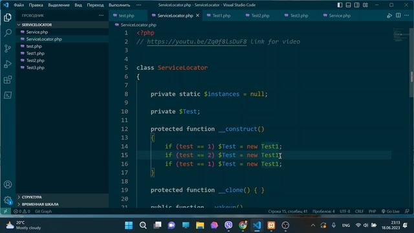414x233 pixels.
Task: Open the Accounts menu icon
Action: pyautogui.click(x=8, y=184)
